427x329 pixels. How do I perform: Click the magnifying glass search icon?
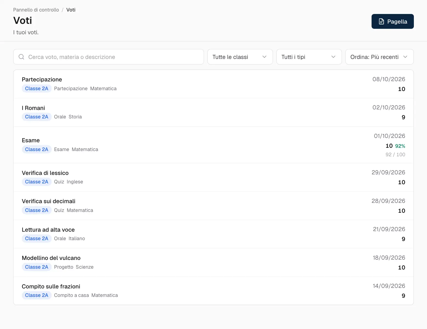(x=21, y=57)
